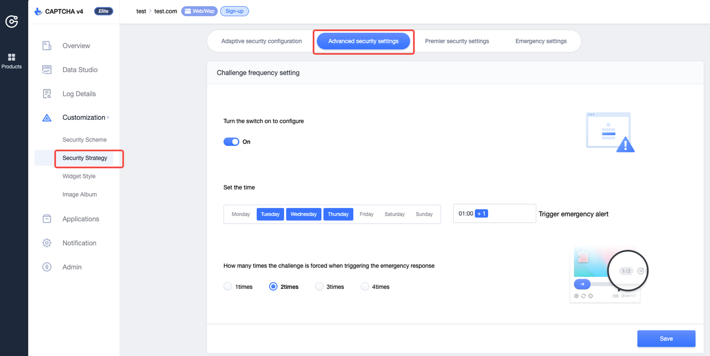The height and width of the screenshot is (356, 710).
Task: Click the Customization triangle icon
Action: click(47, 118)
